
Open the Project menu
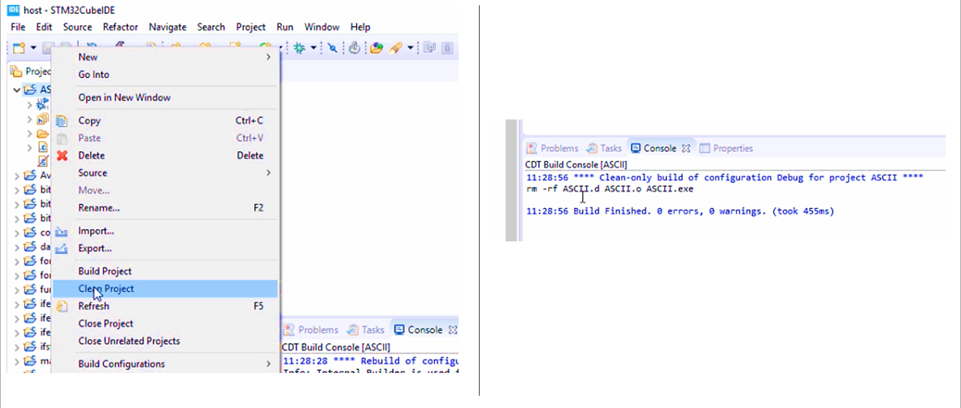click(250, 27)
